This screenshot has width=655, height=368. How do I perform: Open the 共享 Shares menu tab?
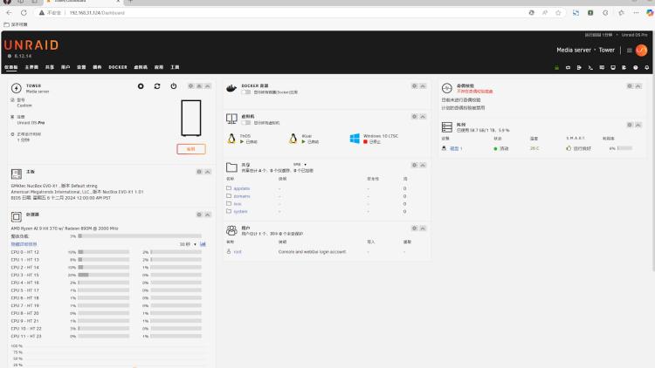pyautogui.click(x=50, y=67)
